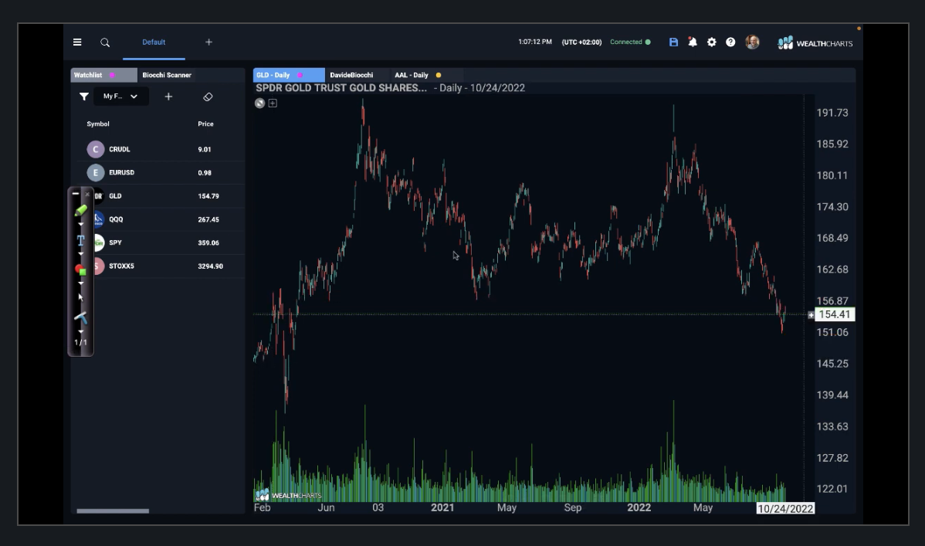The image size is (925, 546).
Task: Open the watchlist filter funnel icon
Action: pos(83,97)
